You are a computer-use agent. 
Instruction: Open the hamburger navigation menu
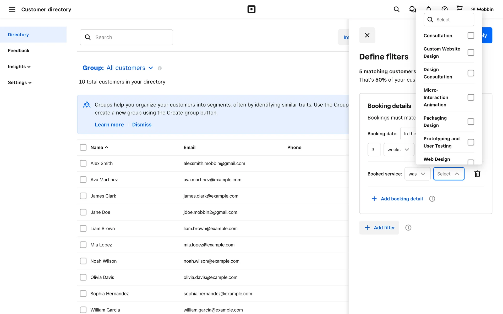click(x=12, y=9)
